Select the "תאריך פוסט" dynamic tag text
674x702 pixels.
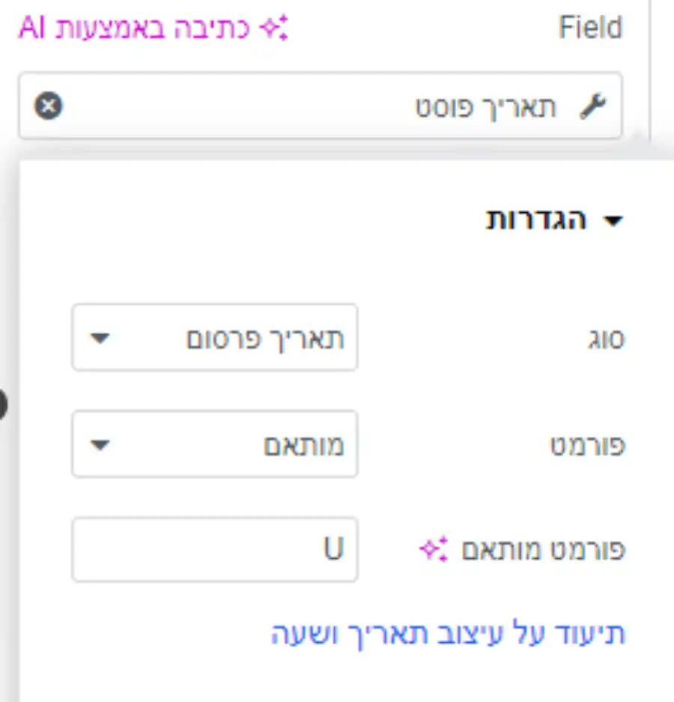pos(486,108)
